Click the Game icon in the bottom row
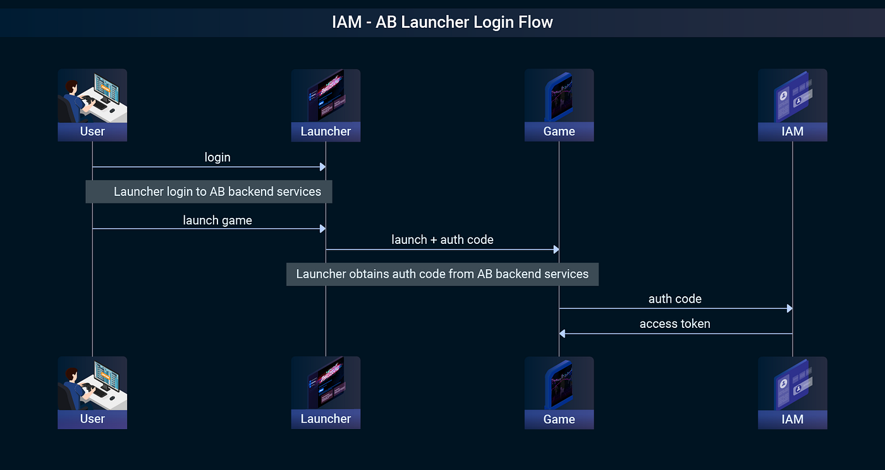 (x=559, y=385)
